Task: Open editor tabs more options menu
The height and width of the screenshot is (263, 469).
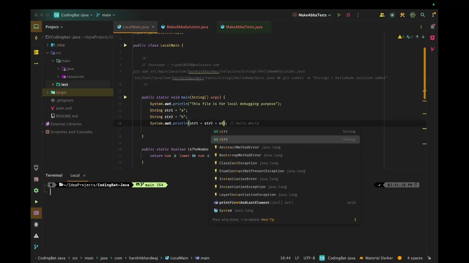Action: pos(421,27)
